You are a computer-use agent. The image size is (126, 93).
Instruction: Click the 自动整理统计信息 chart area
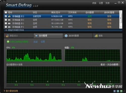pyautogui.click(x=64, y=75)
